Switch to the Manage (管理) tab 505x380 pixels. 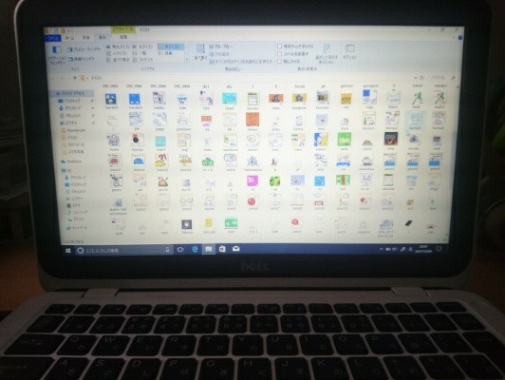pyautogui.click(x=122, y=37)
